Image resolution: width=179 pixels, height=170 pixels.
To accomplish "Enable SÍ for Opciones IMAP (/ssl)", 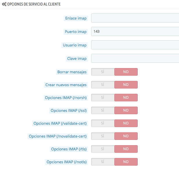I will tap(103, 110).
